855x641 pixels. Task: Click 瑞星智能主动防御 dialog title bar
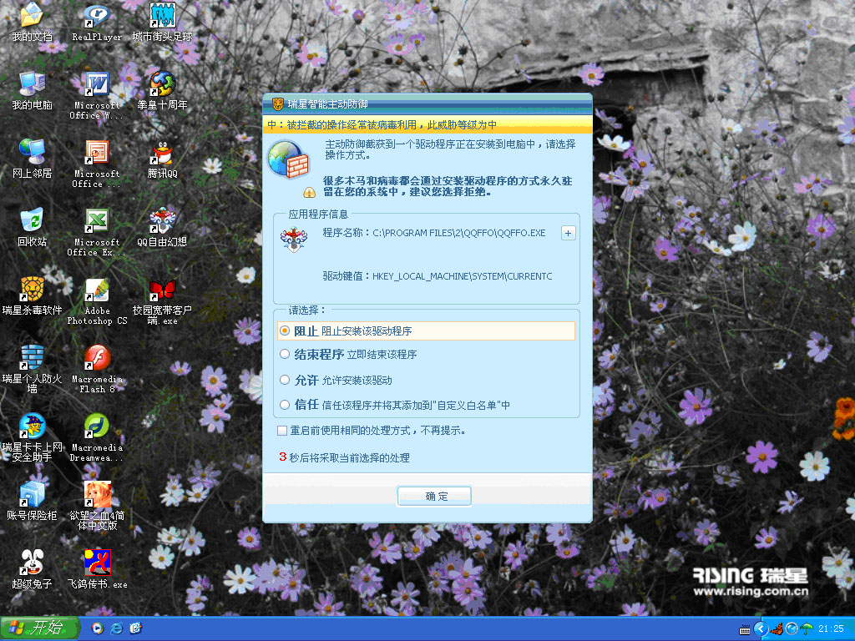427,104
